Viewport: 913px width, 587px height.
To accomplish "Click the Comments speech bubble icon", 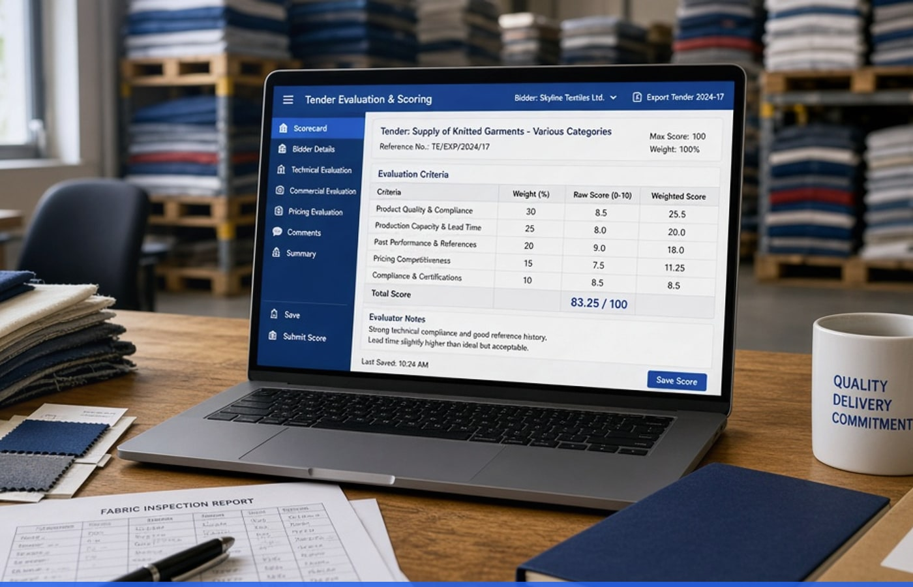I will 277,232.
